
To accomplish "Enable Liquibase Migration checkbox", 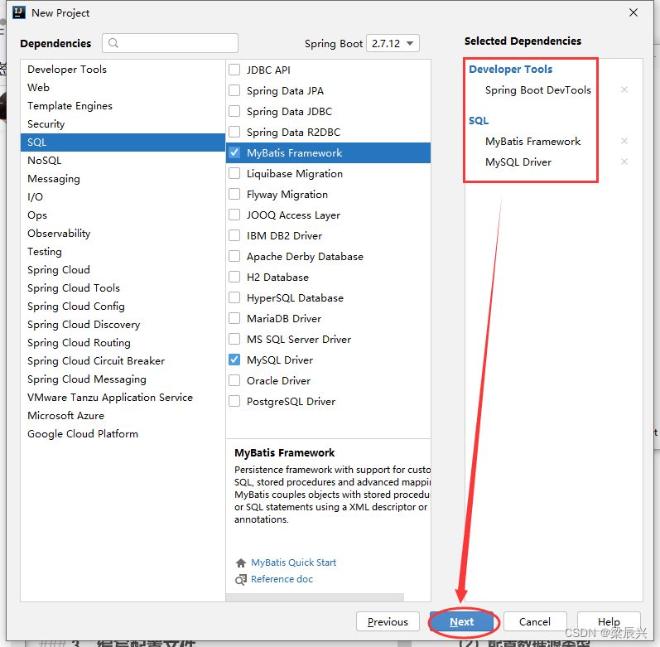I will coord(234,173).
